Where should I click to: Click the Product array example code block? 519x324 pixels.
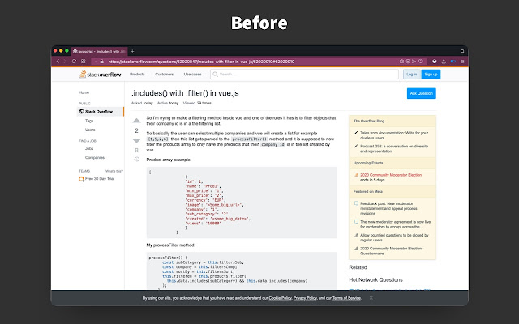pos(242,202)
